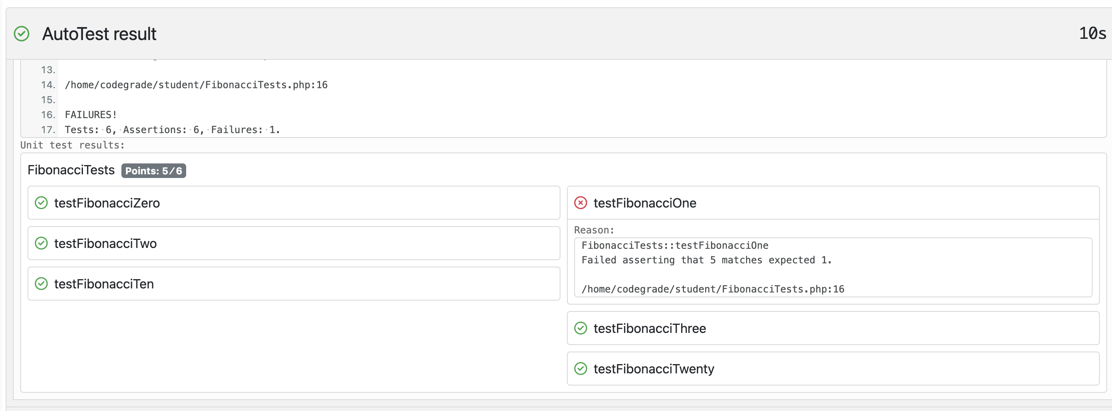Click the 10s duration label
Viewport: 1112px width, 411px height.
click(1093, 34)
